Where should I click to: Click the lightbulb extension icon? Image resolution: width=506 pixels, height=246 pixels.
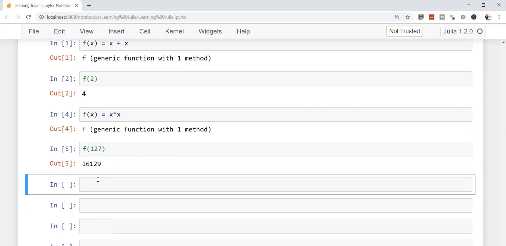(x=421, y=17)
